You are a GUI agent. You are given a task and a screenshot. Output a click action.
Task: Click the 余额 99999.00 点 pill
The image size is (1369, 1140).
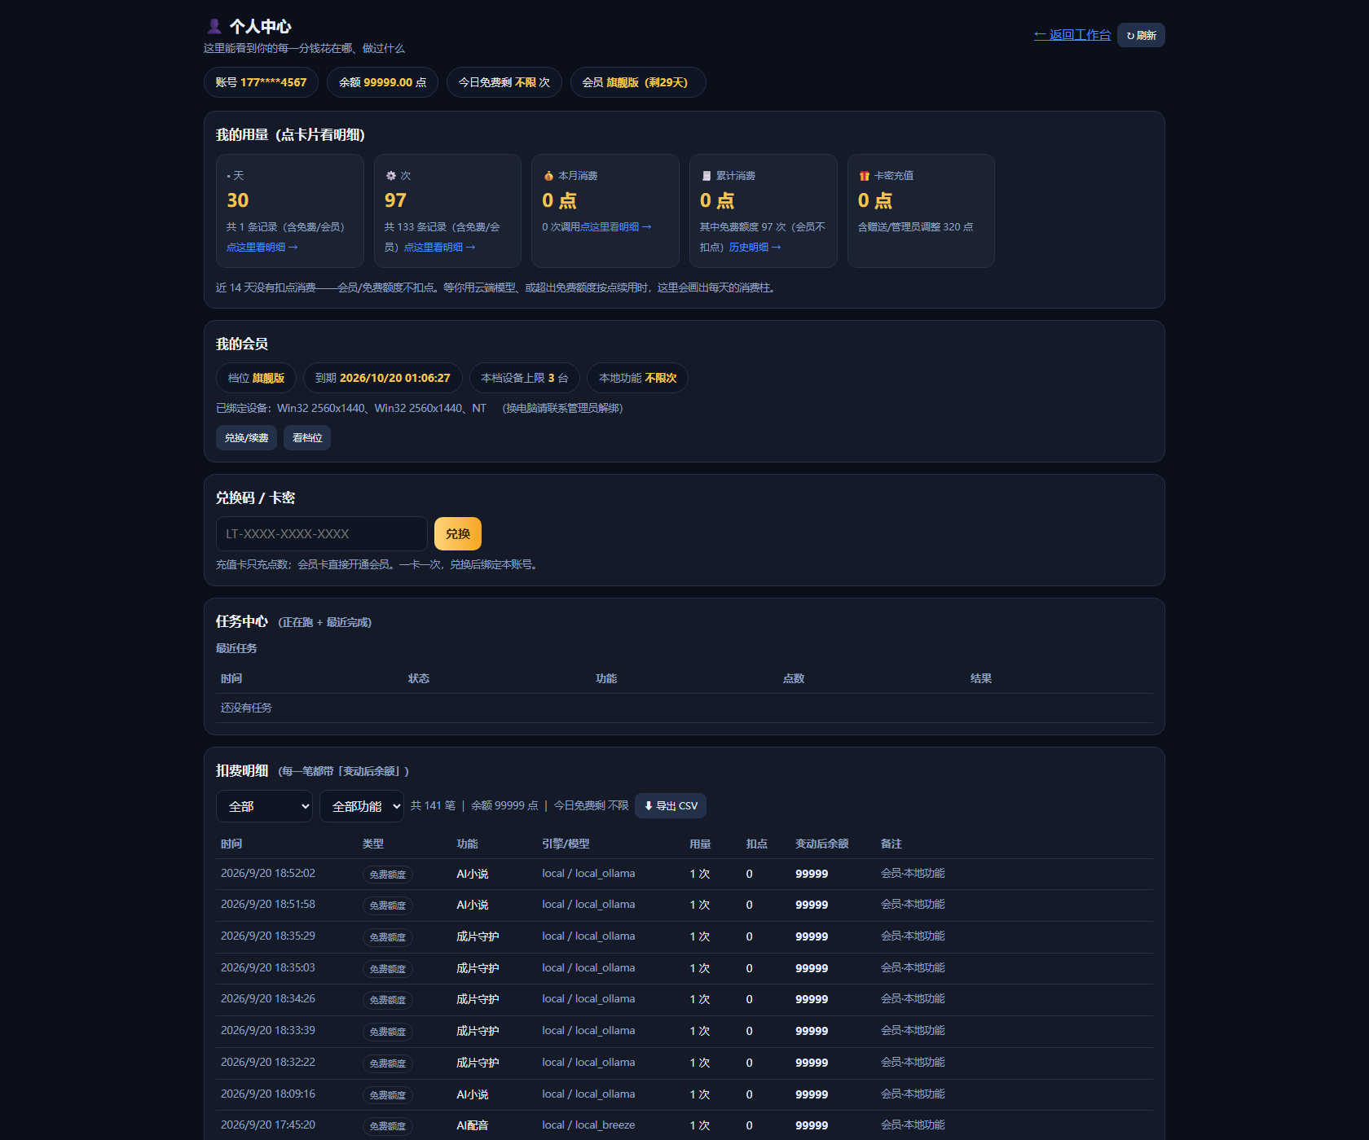click(382, 82)
